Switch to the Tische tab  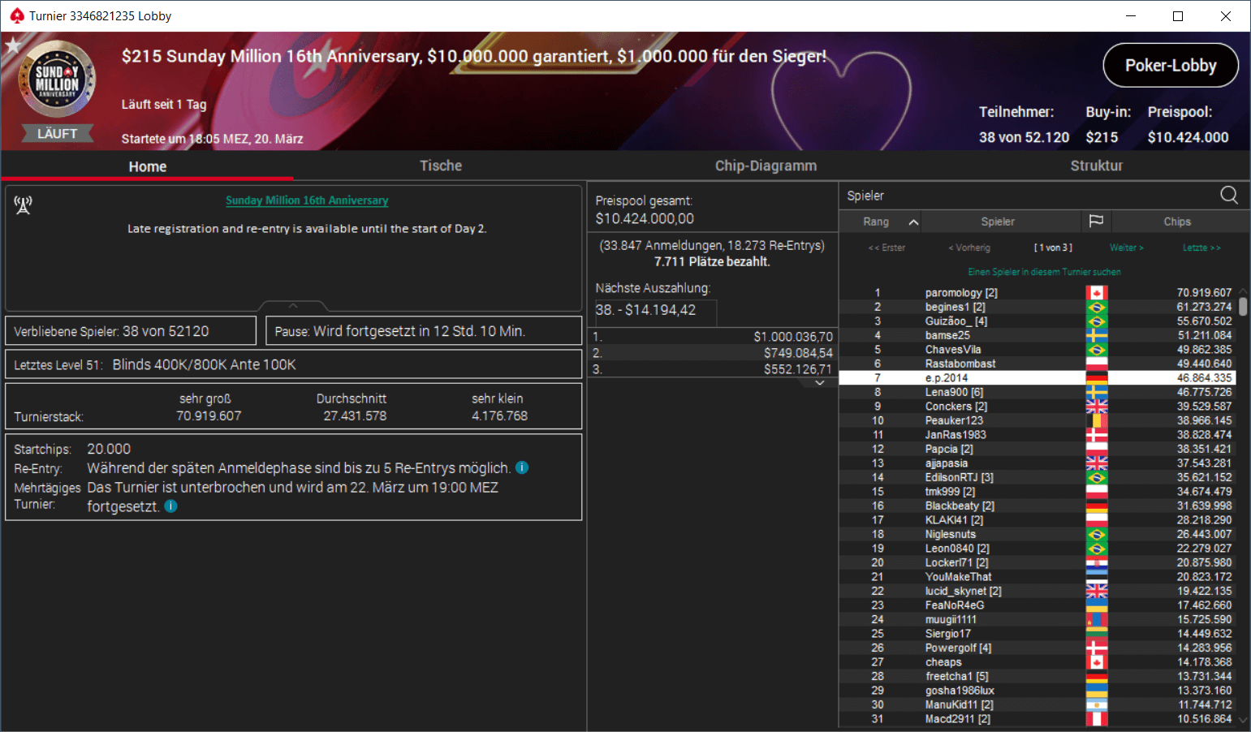click(441, 166)
